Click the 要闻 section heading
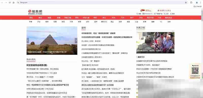203x98 pixels. coord(83,27)
